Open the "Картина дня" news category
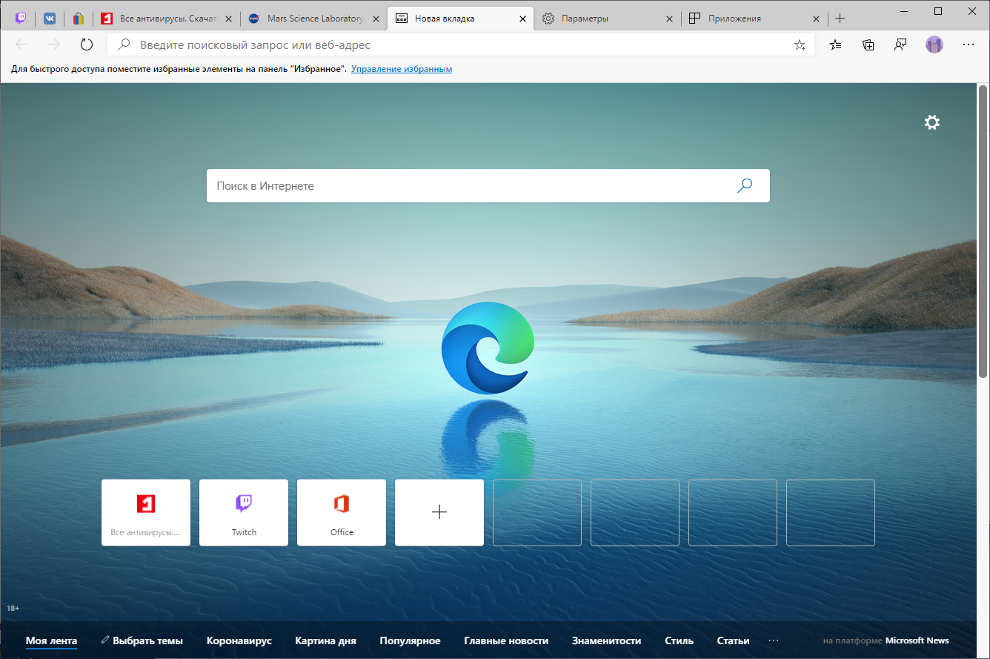990x659 pixels. [x=325, y=640]
